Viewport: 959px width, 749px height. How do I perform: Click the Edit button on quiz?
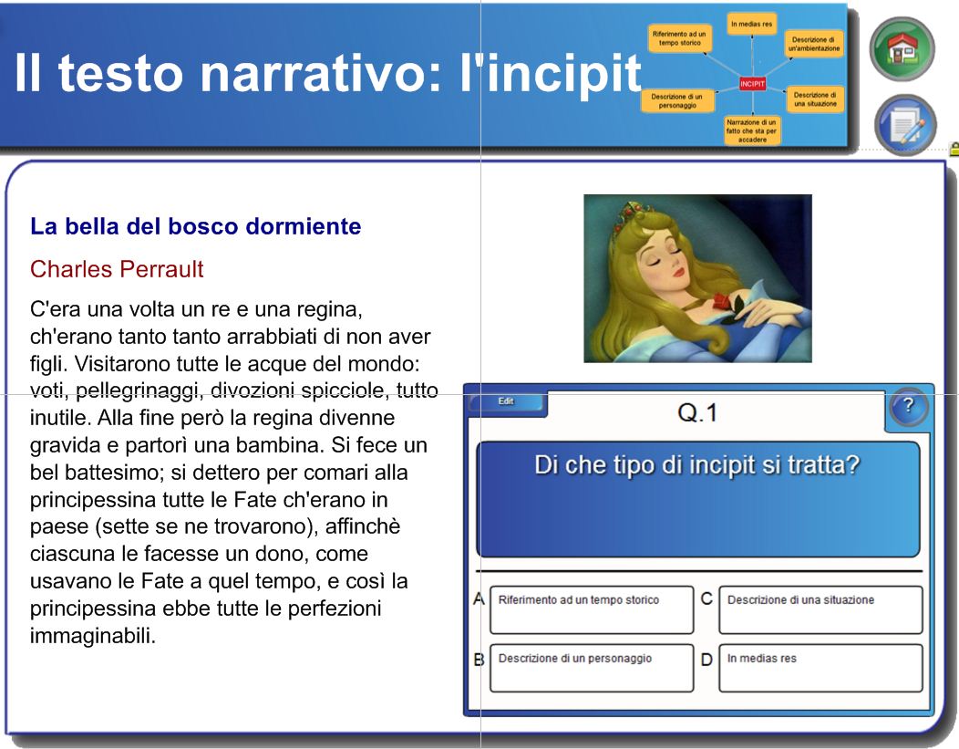[x=506, y=401]
